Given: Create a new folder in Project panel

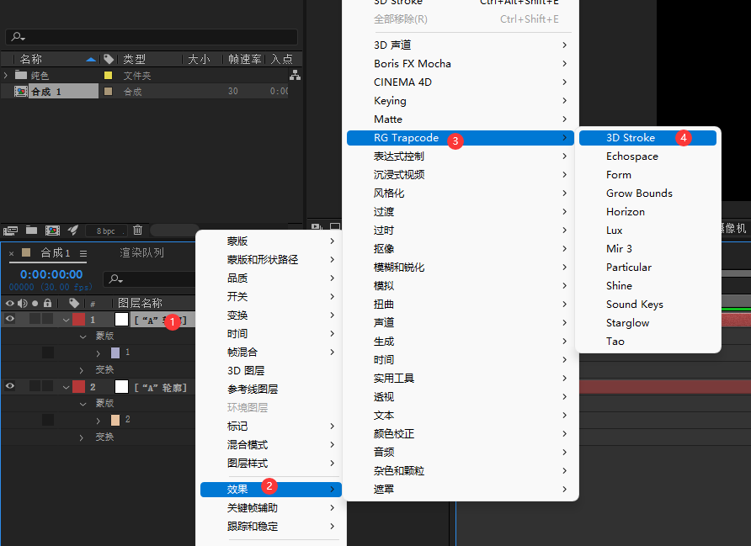Looking at the screenshot, I should tap(32, 231).
